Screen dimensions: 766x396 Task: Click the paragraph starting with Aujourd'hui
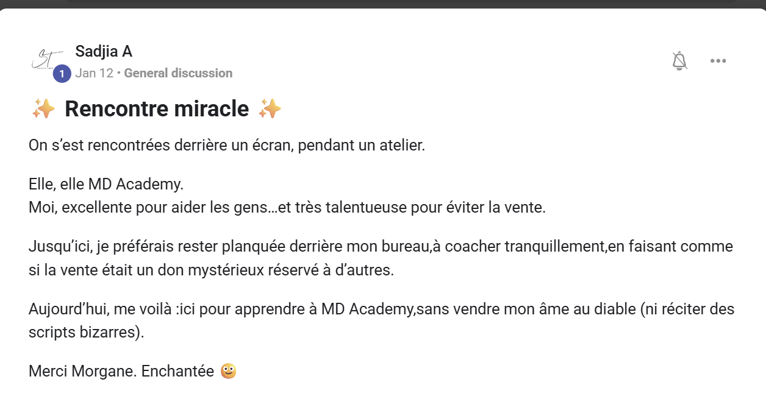click(x=381, y=321)
